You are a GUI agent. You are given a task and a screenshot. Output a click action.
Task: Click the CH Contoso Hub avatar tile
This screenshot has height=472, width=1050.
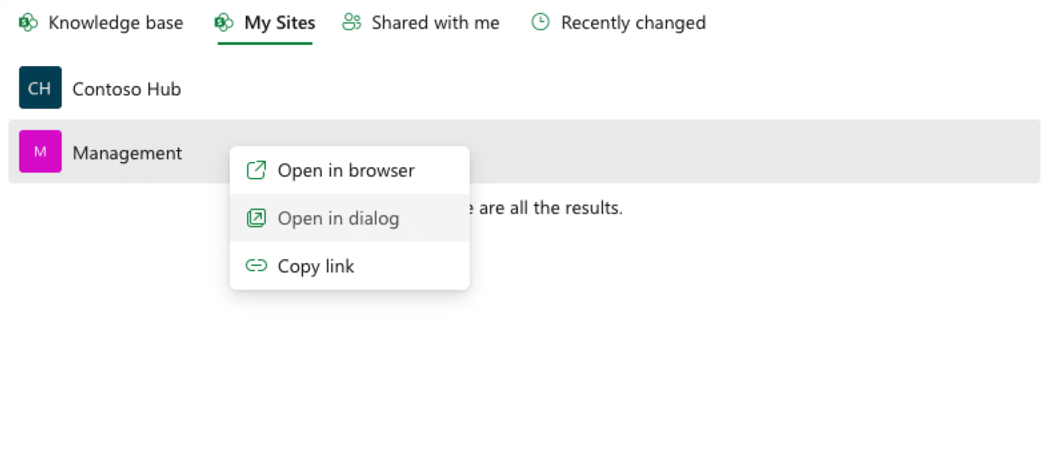40,87
